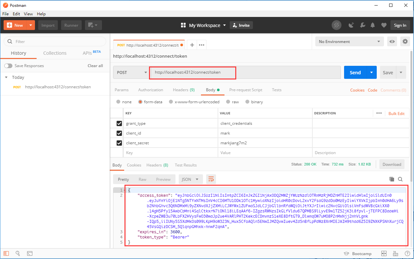Click the sync status icon in header

point(336,25)
